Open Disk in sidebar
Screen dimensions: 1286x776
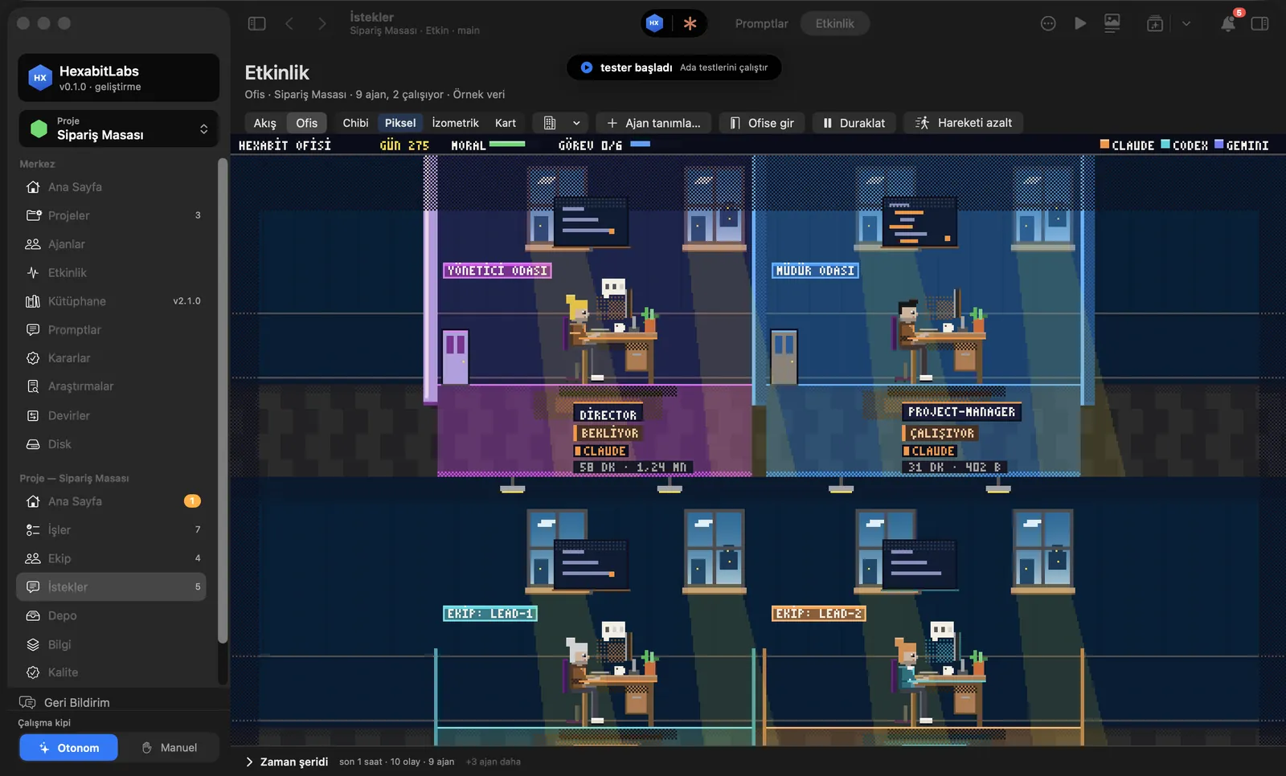pos(113,444)
